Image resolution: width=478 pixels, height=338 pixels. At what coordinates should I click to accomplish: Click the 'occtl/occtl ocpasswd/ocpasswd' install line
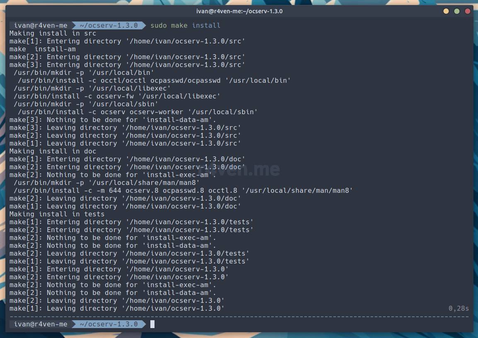[154, 81]
